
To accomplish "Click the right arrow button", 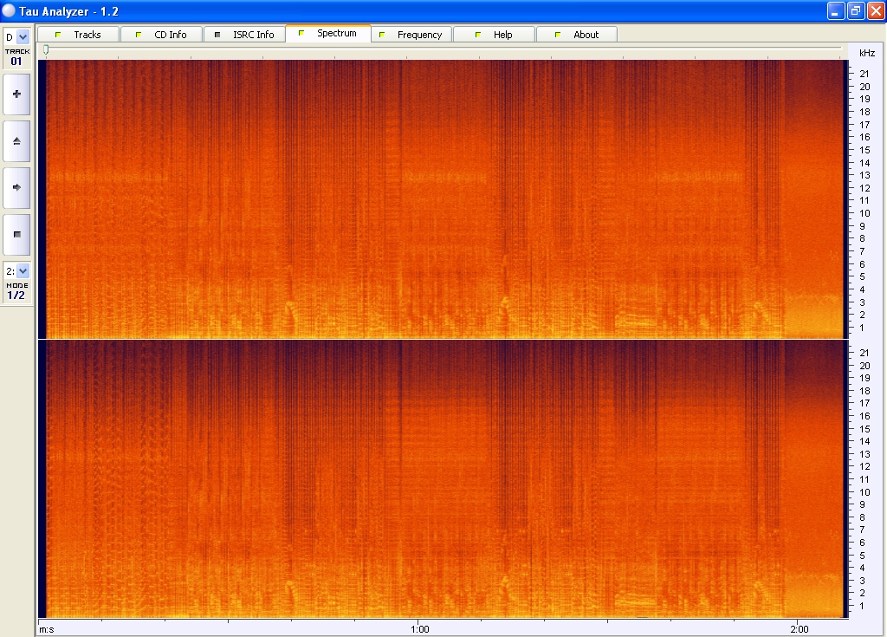I will point(16,187).
